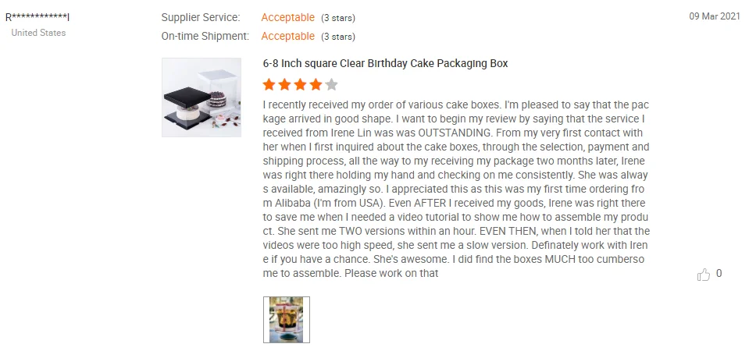Click the review text paragraph
The height and width of the screenshot is (351, 749).
[456, 189]
